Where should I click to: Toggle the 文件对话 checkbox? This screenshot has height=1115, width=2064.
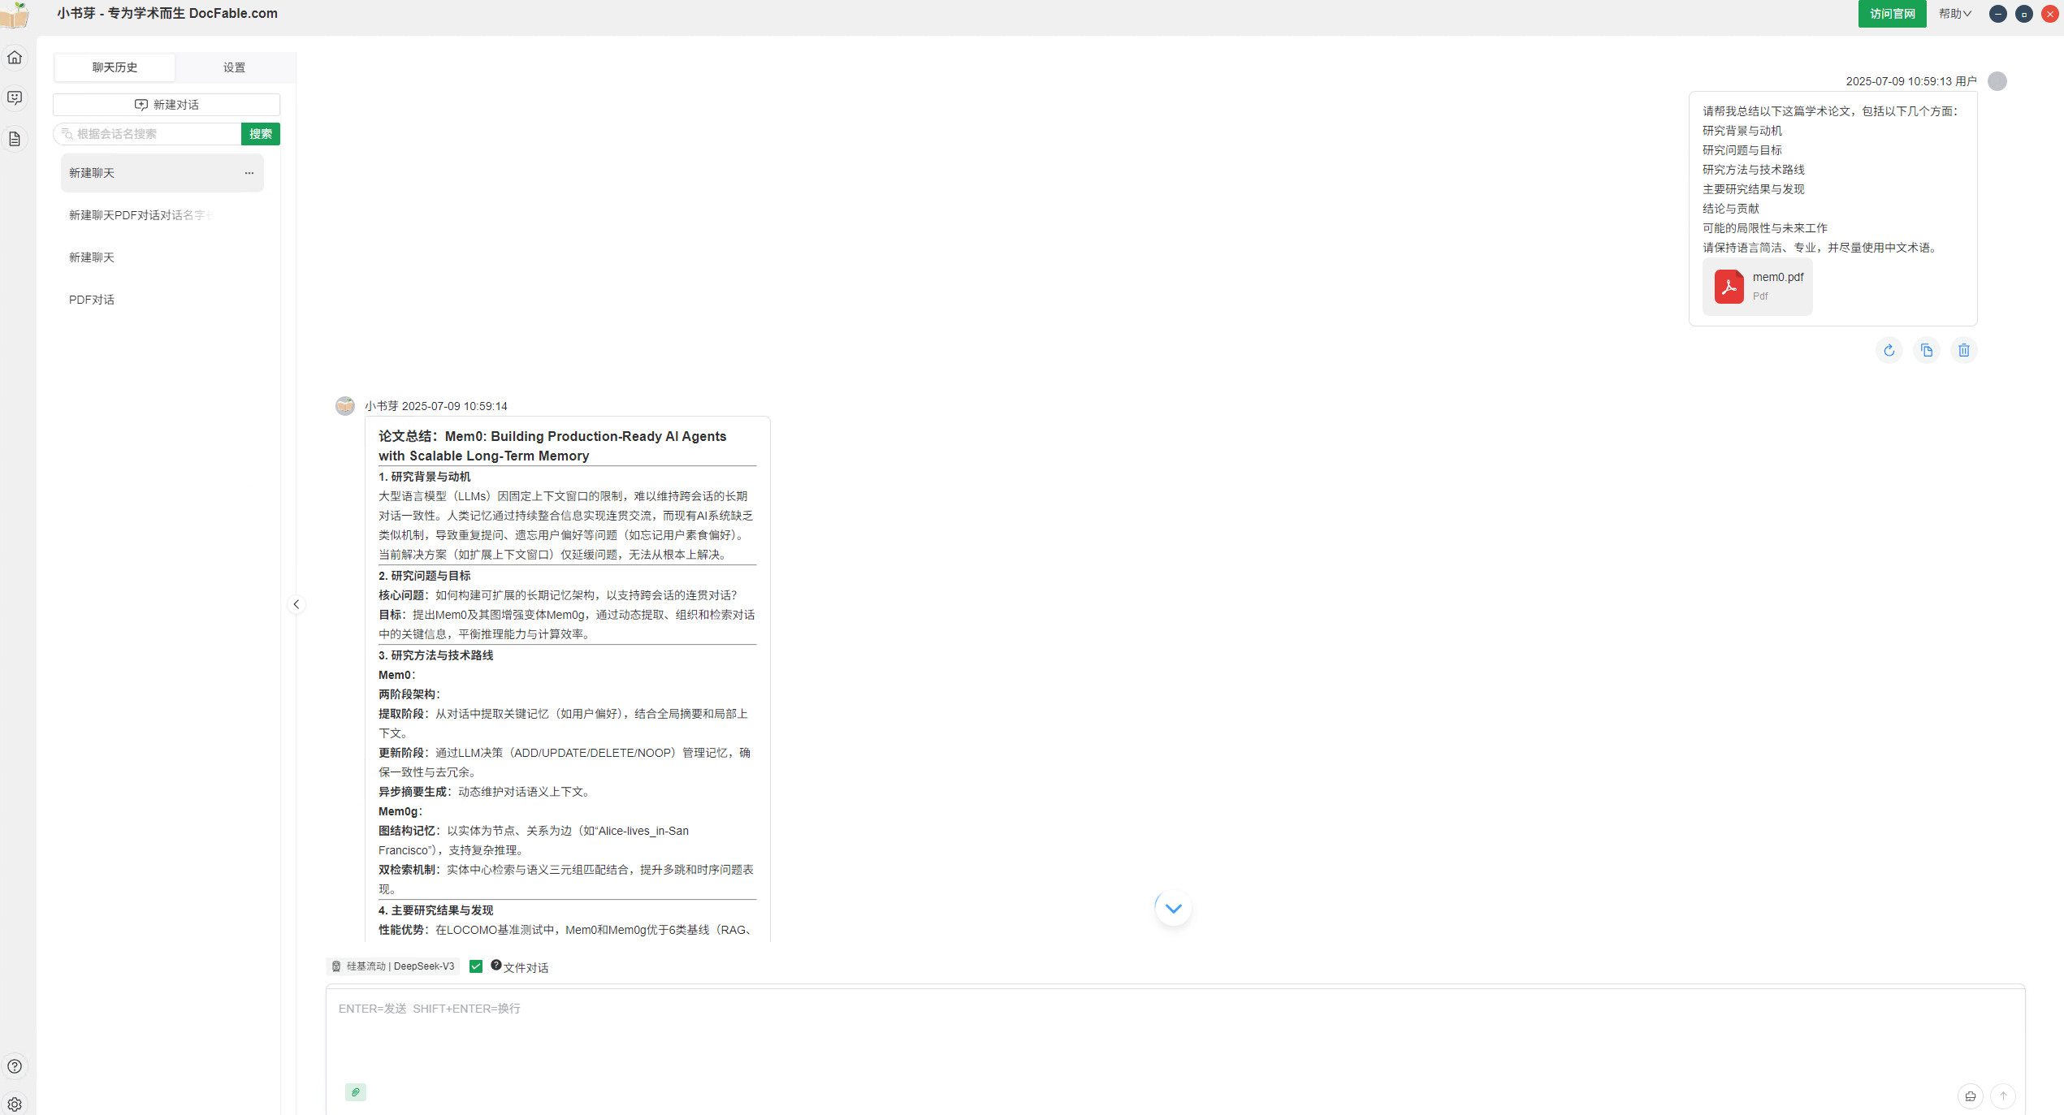[476, 966]
